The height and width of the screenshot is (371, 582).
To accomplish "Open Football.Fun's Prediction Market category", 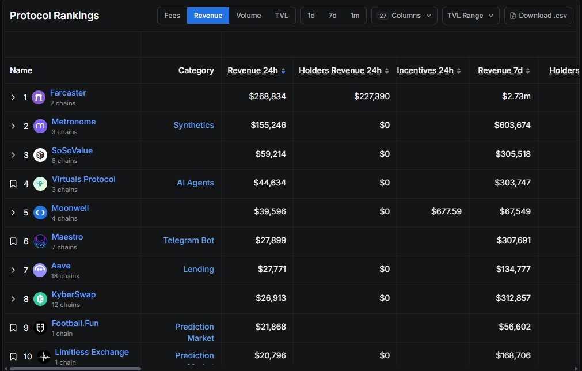I will tap(195, 332).
